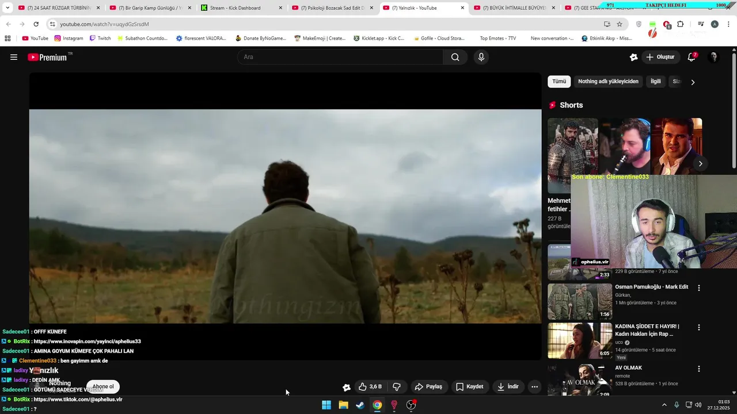Show next Shorts with the carousel arrow
Image resolution: width=737 pixels, height=414 pixels.
click(700, 164)
